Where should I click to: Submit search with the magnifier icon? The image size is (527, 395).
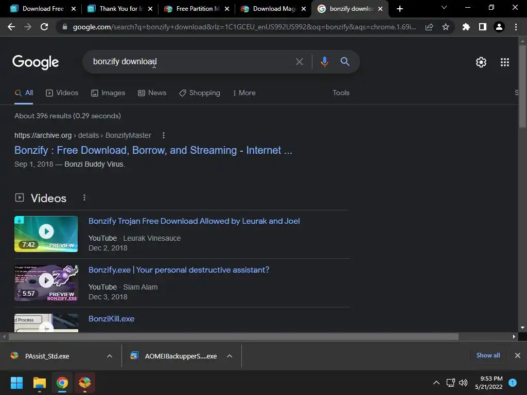point(345,62)
